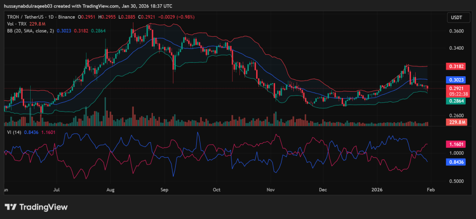Click the TradingView wordmark text at bottom
476x219 pixels.
44,207
